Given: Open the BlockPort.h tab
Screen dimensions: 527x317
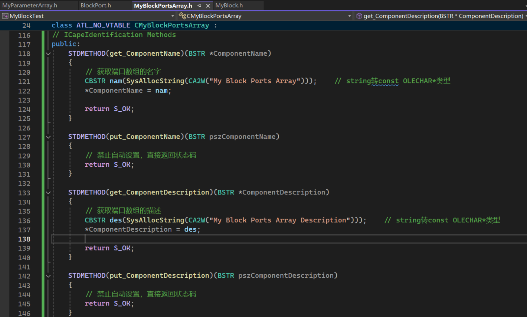Looking at the screenshot, I should click(96, 5).
